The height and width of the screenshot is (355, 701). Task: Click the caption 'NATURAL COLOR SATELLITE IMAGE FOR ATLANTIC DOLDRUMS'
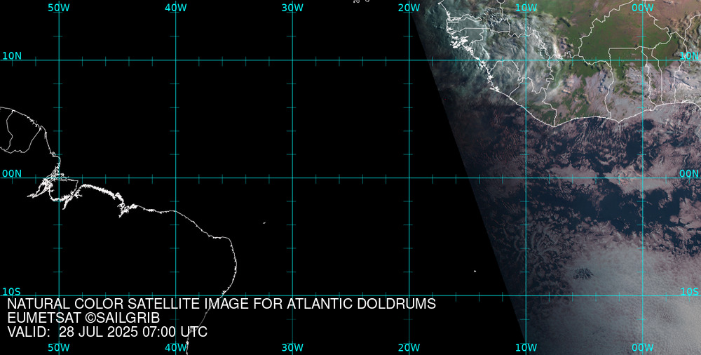(222, 304)
